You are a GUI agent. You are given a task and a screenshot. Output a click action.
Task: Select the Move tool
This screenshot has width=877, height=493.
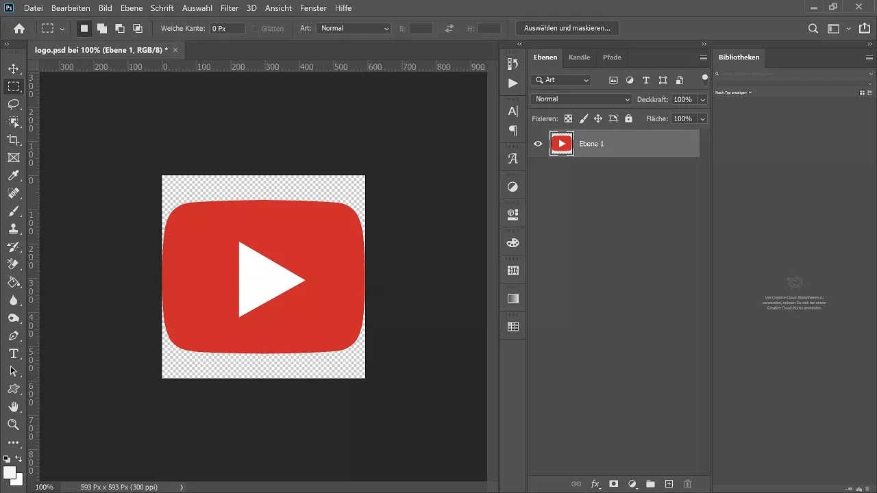click(14, 68)
